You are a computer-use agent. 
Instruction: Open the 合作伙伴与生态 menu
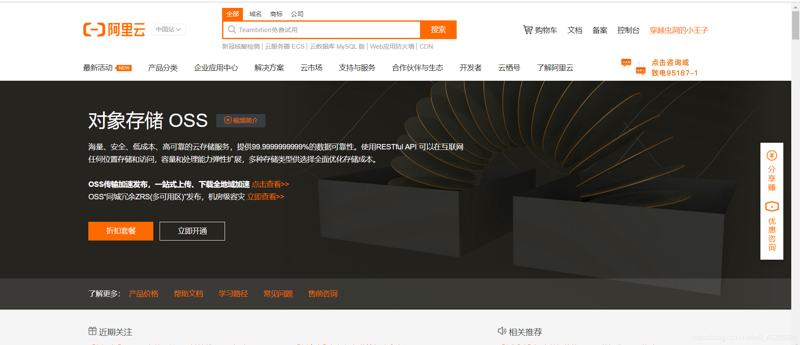click(417, 68)
